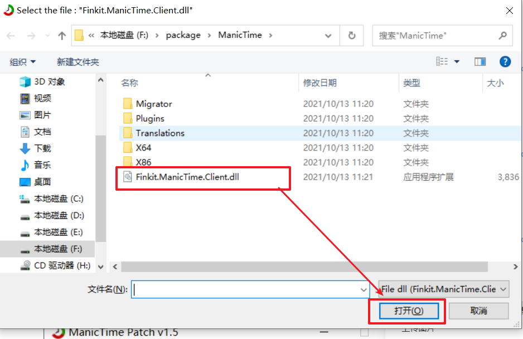The width and height of the screenshot is (523, 339).
Task: Open the 组织 menu
Action: coord(22,62)
